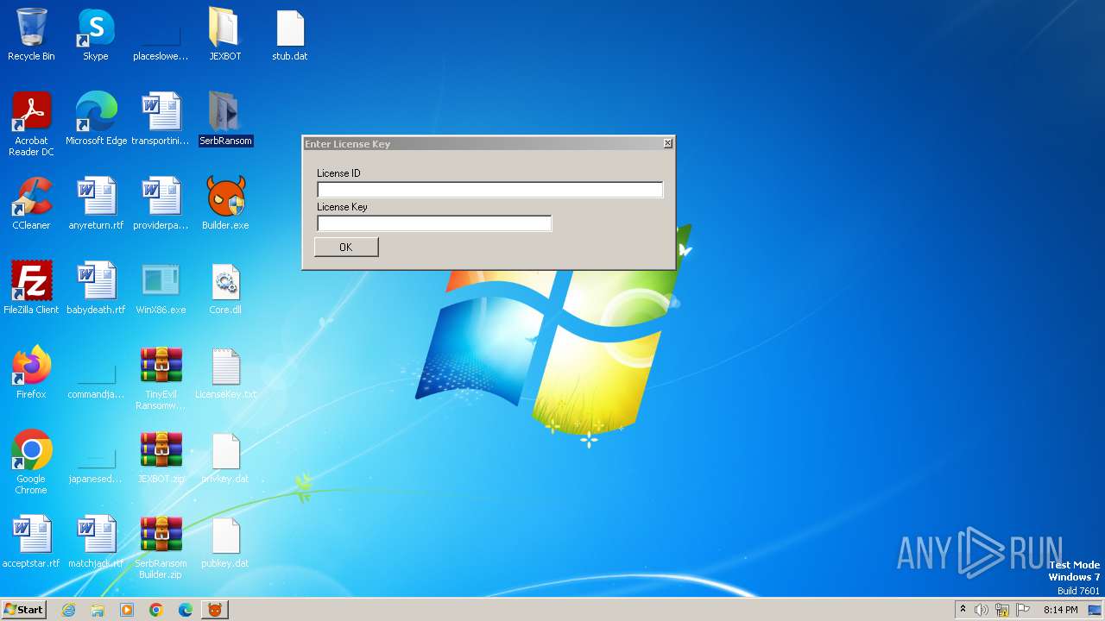Viewport: 1105px width, 621px height.
Task: Select the LicenseKey.txt file icon
Action: (x=225, y=373)
